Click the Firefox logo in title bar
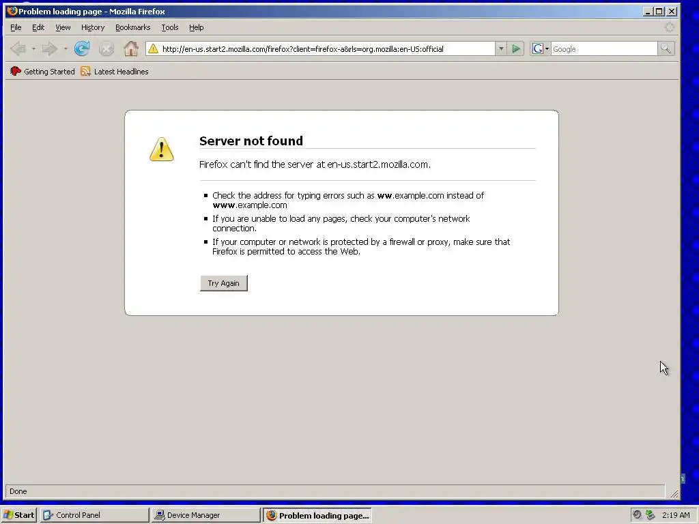699x524 pixels. [x=12, y=11]
